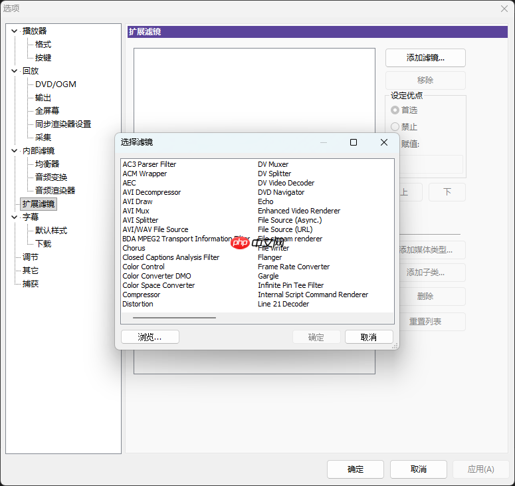515x486 pixels.
Task: Select Distortion filter entry
Action: 138,304
